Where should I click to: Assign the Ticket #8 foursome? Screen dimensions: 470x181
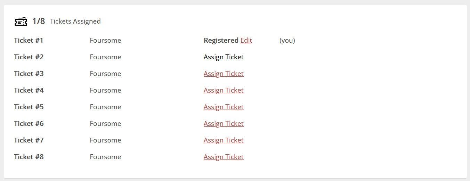coord(224,157)
